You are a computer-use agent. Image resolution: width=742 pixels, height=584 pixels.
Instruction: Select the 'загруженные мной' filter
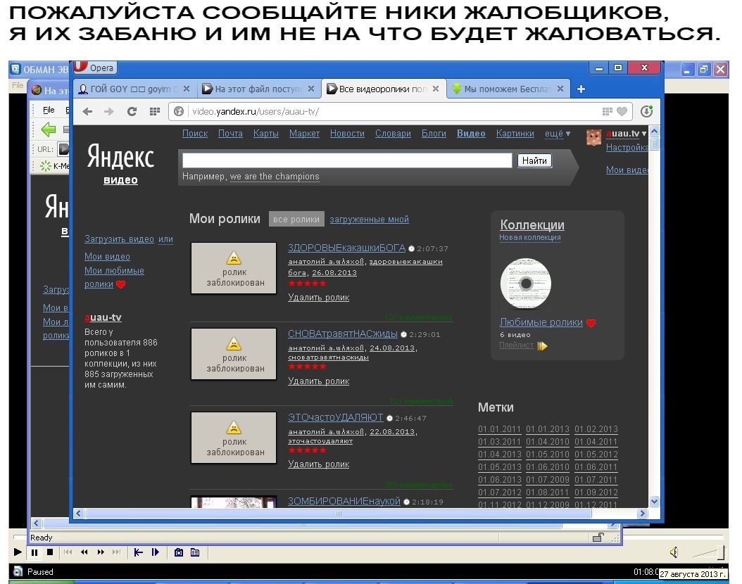click(x=369, y=220)
